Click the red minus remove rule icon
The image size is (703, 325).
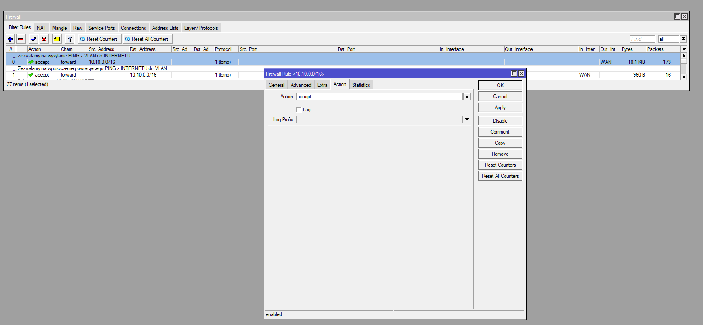tap(21, 39)
